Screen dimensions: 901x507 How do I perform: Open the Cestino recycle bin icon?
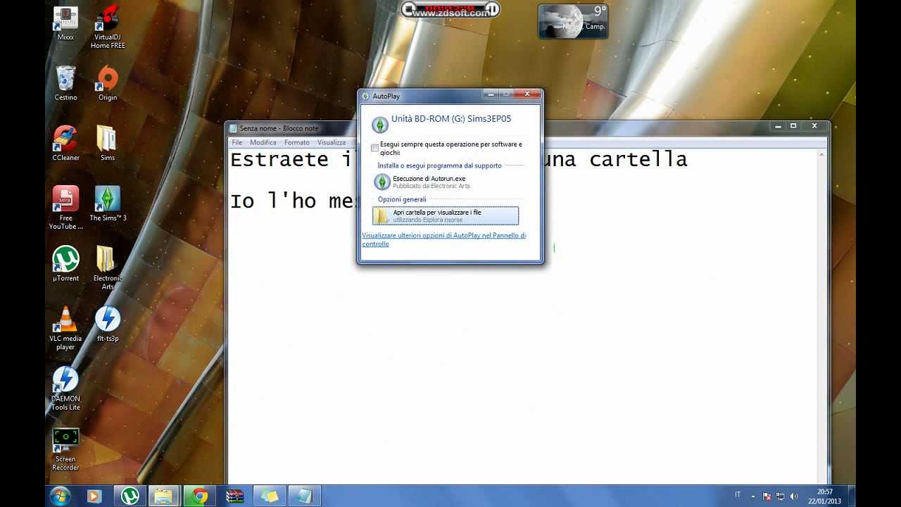(x=65, y=83)
